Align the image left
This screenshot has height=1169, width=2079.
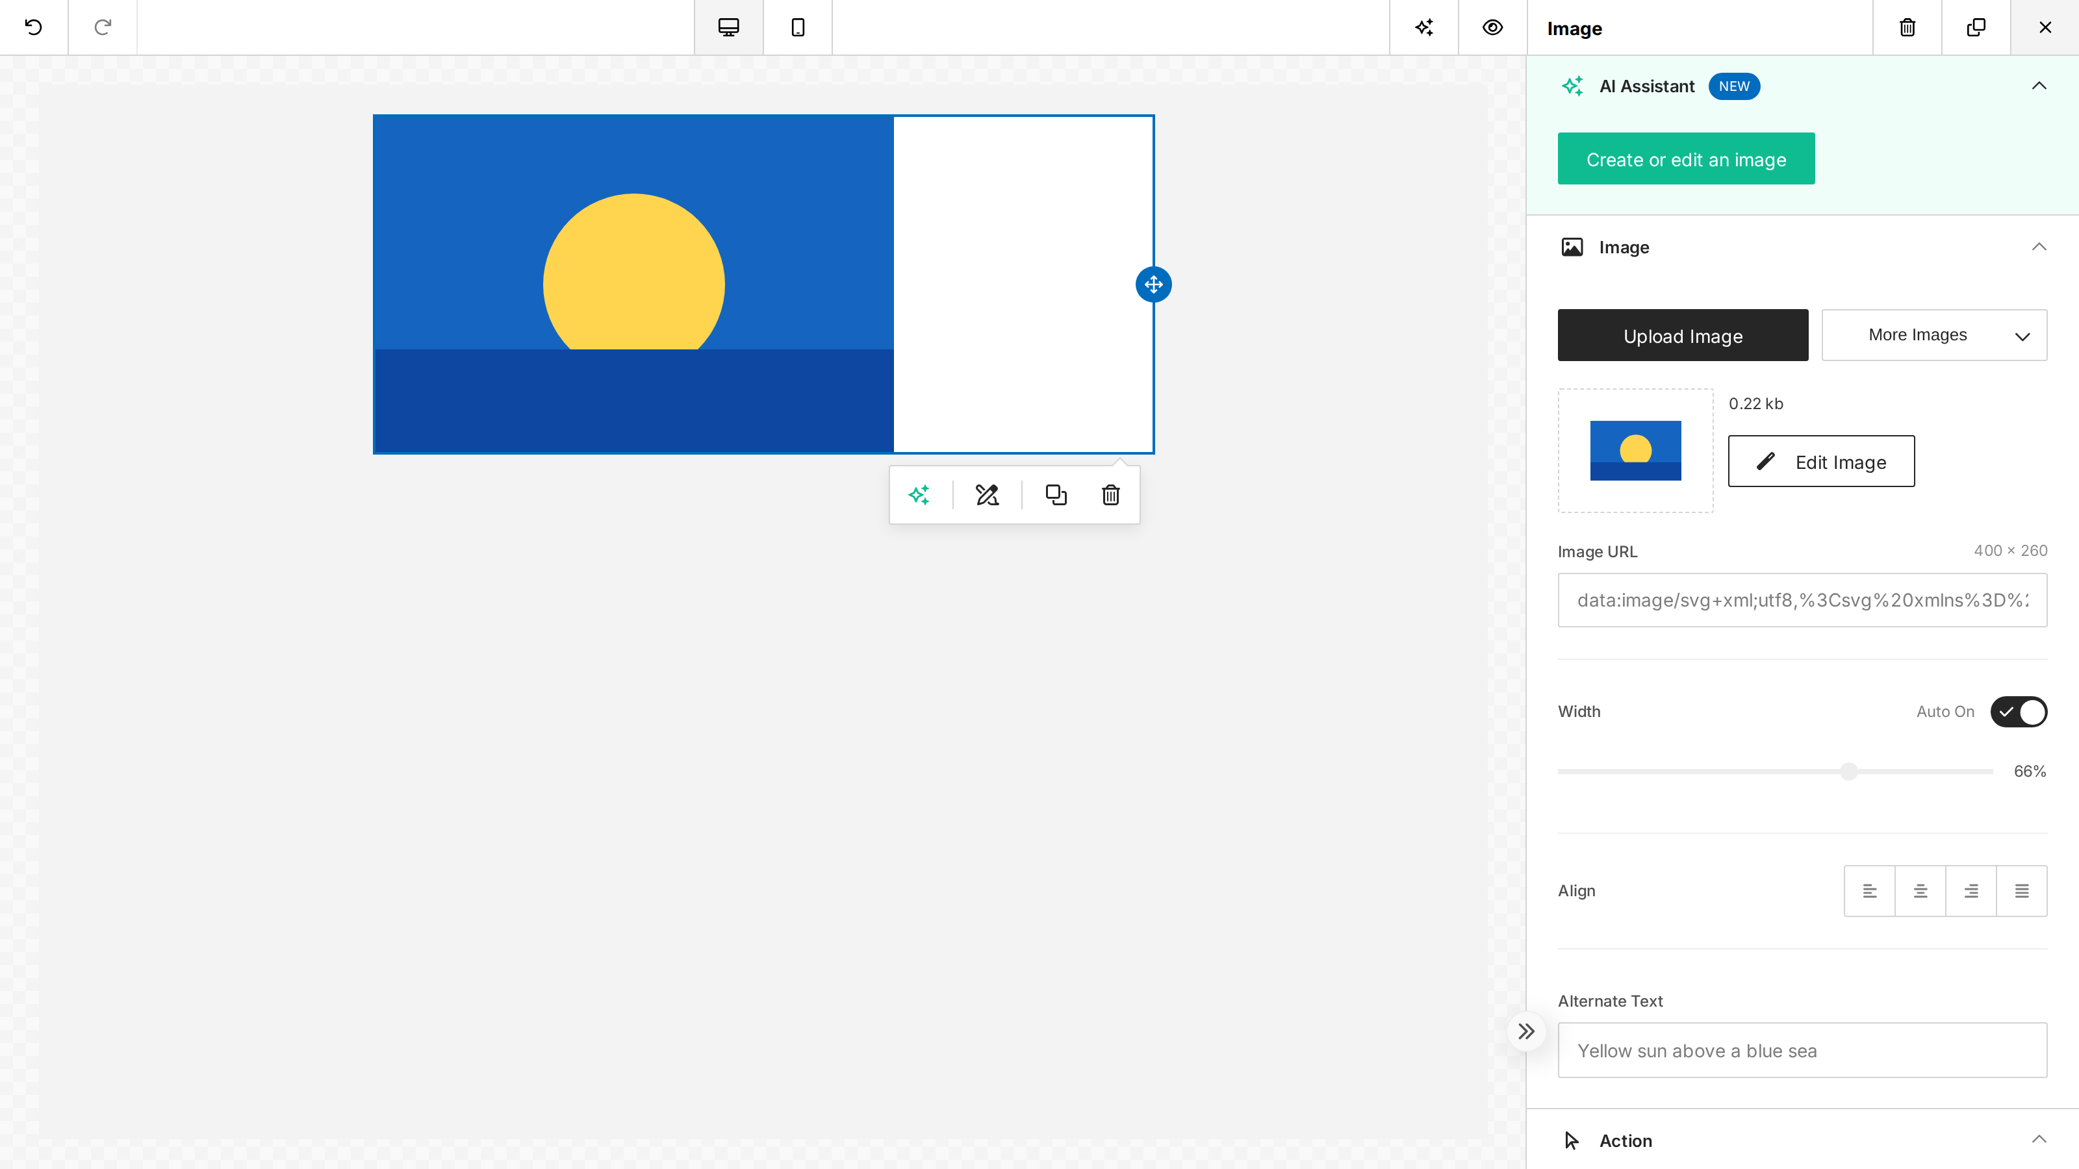[1869, 890]
